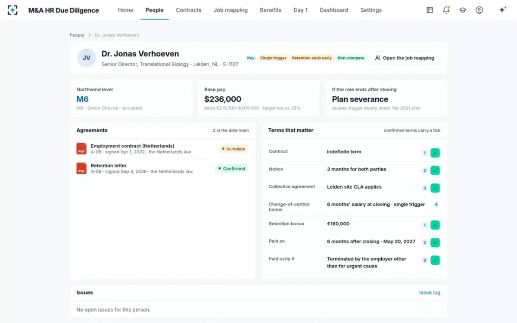Click clause reference 3 on Collective agreement row
Image resolution: width=517 pixels, height=323 pixels.
(x=424, y=188)
